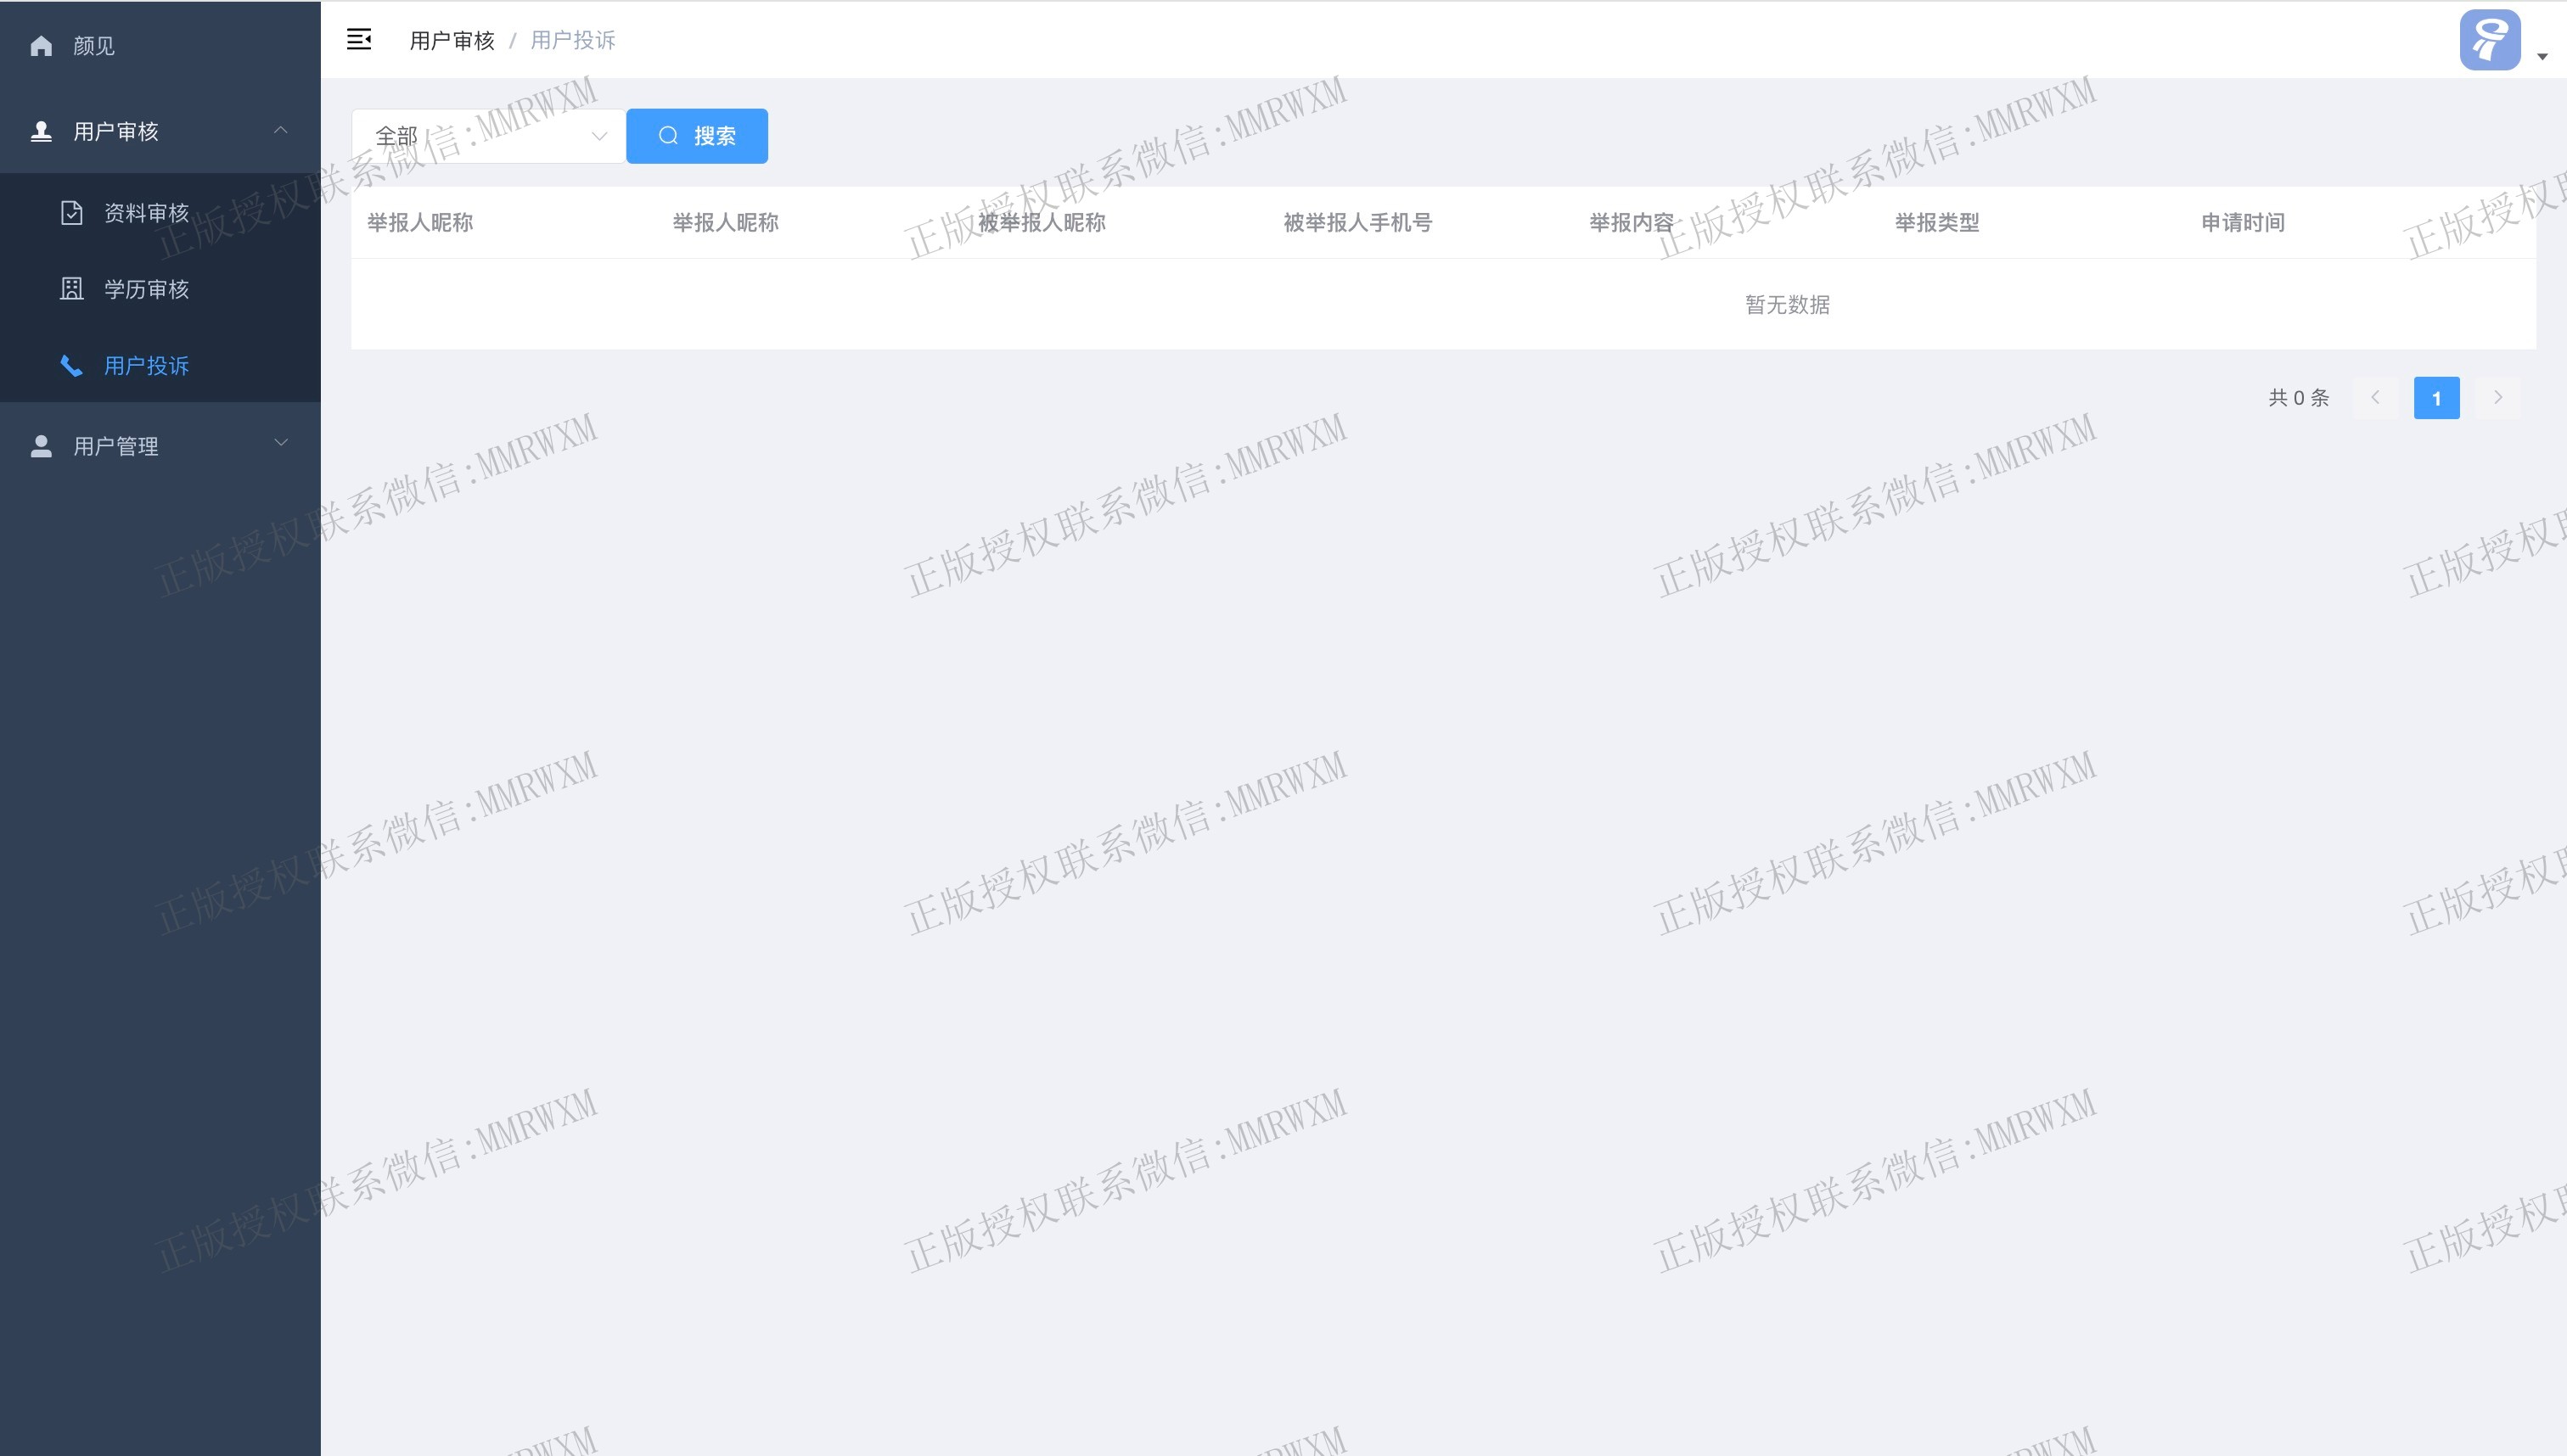The image size is (2567, 1456).
Task: Click the previous page arrow
Action: point(2375,398)
